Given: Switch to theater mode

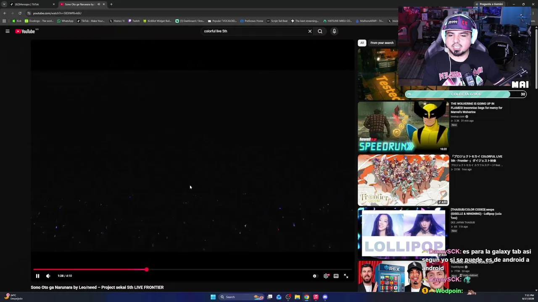Looking at the screenshot, I should (336, 276).
